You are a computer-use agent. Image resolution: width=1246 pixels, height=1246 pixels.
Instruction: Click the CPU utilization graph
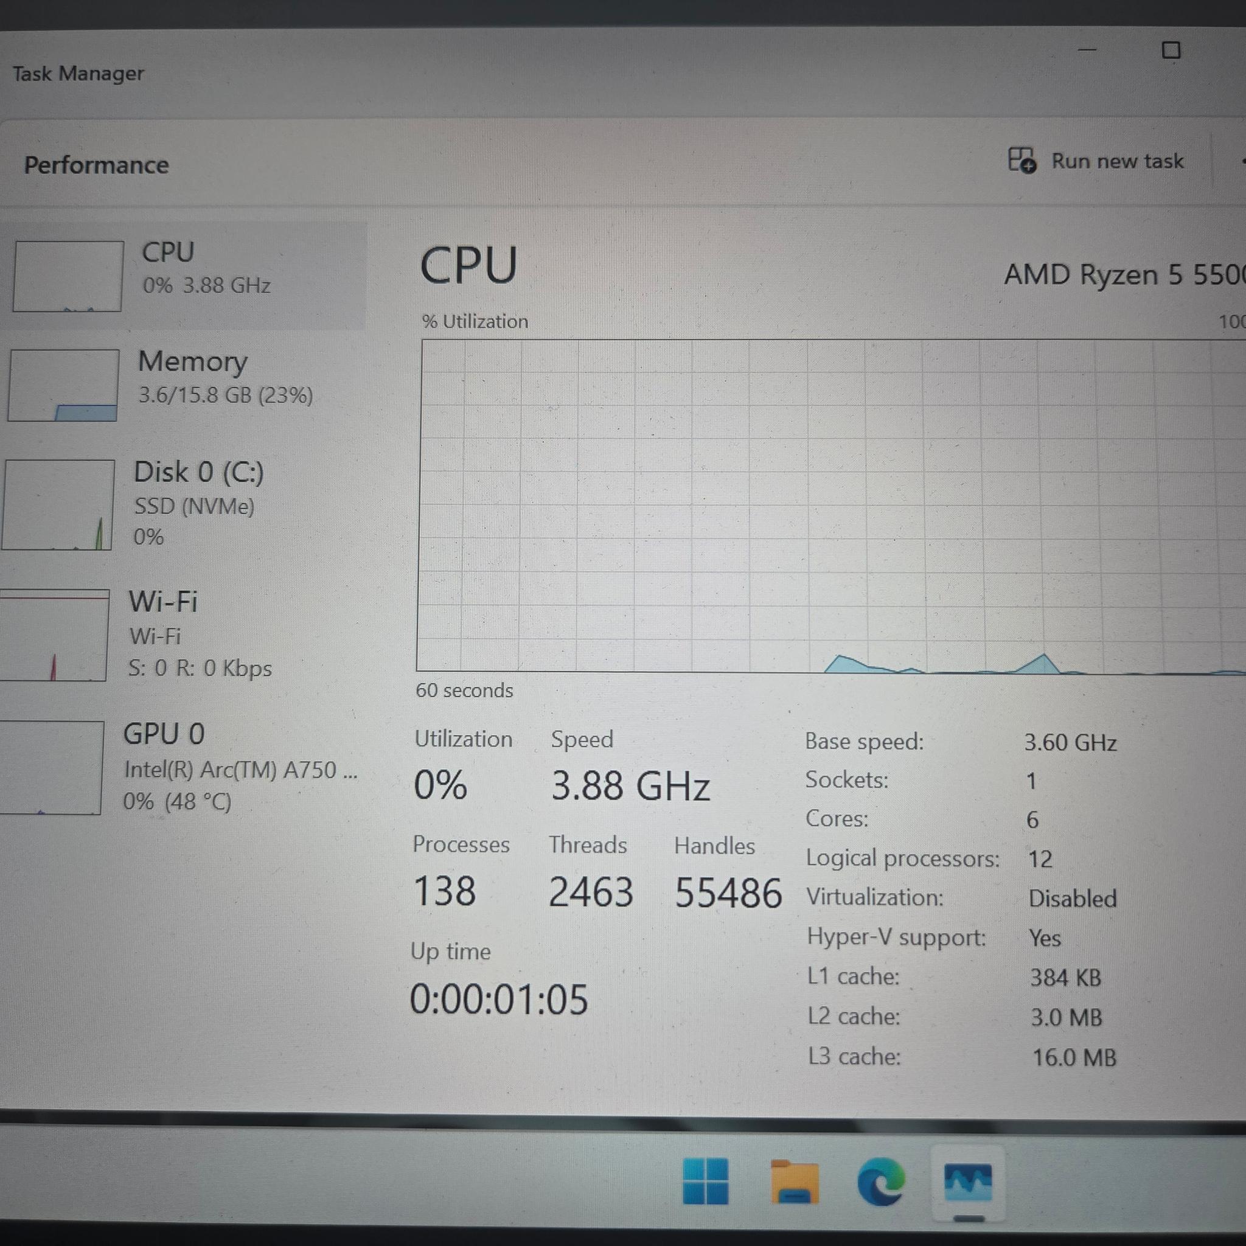[x=831, y=506]
